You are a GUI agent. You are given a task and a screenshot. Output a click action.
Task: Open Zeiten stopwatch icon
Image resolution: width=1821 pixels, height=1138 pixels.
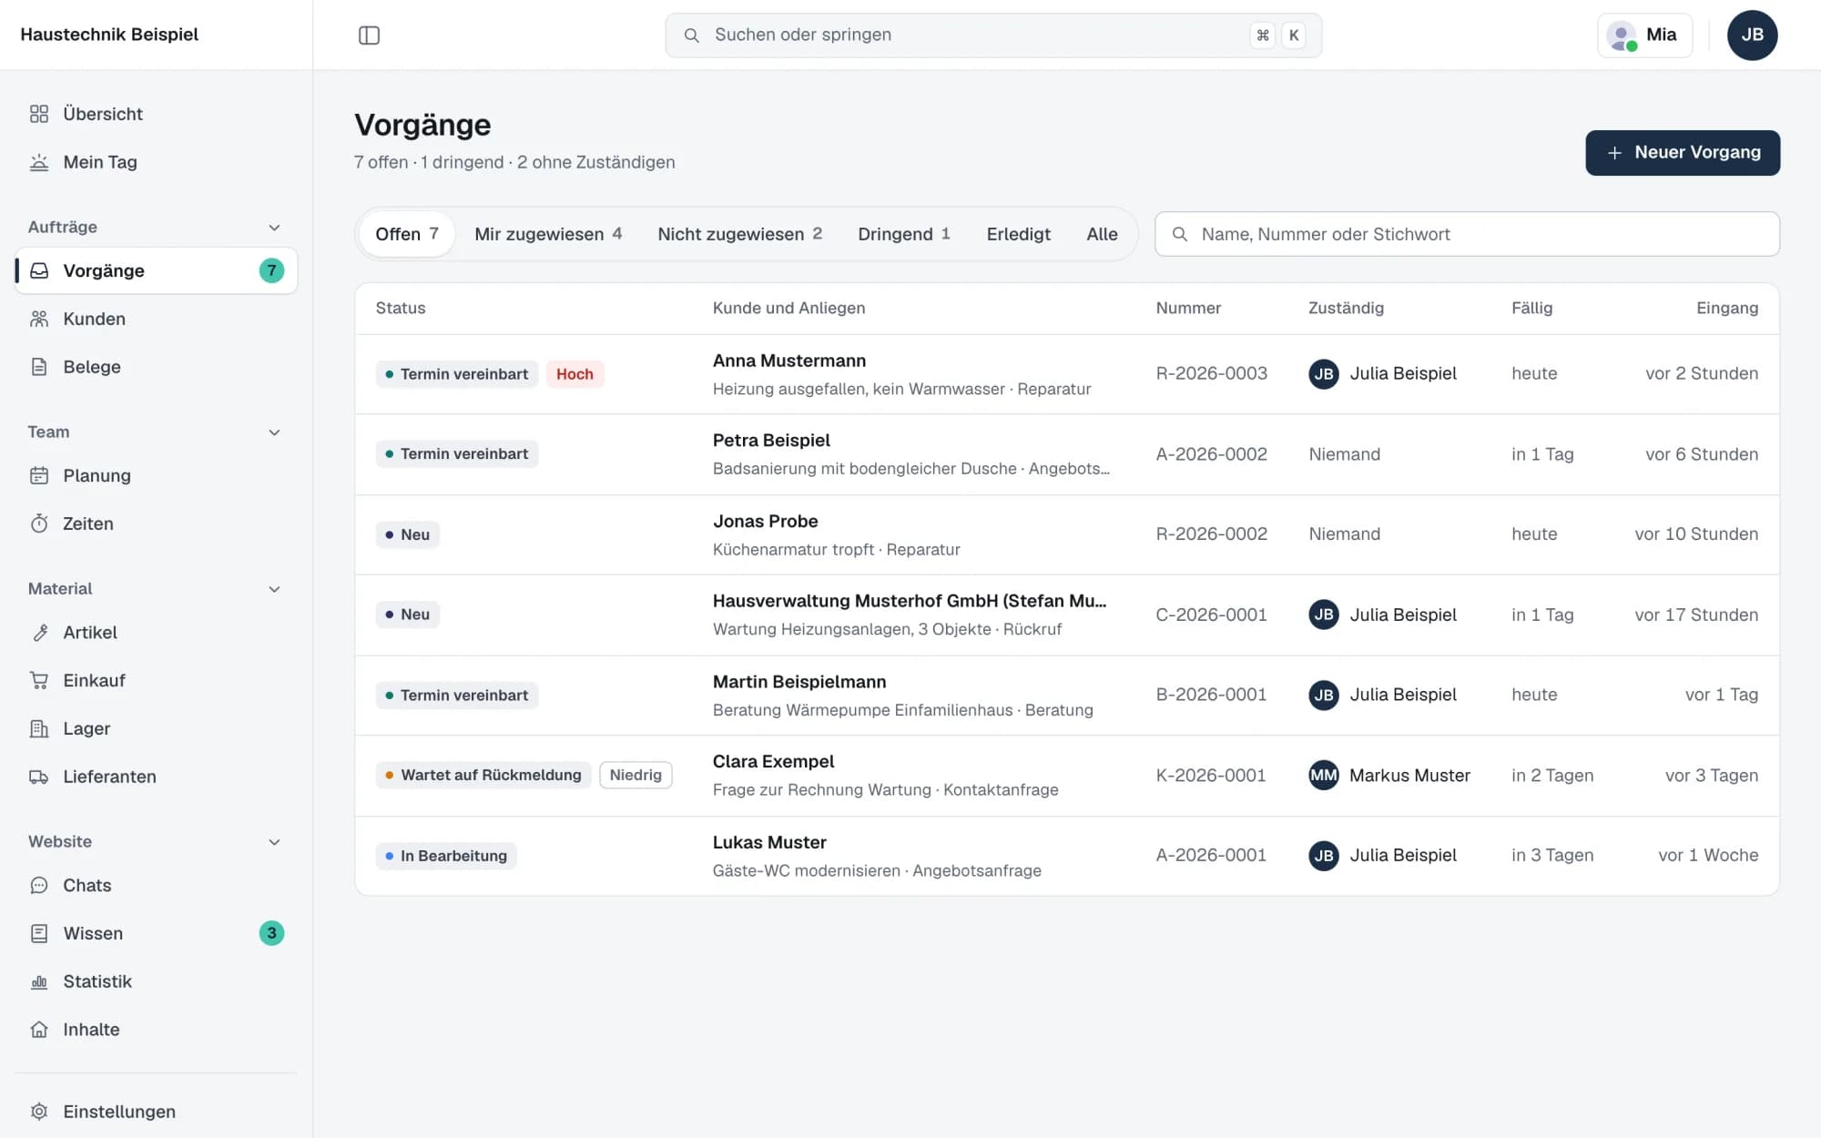[x=39, y=523]
